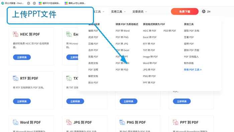Open PPT 转 PDF from the menu
The image size is (234, 132).
[x=149, y=83]
